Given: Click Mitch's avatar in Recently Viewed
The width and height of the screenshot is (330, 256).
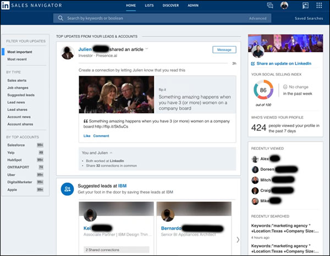Looking at the screenshot, I should coord(255,180).
